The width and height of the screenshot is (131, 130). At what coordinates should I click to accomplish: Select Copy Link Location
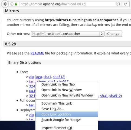click(67, 114)
